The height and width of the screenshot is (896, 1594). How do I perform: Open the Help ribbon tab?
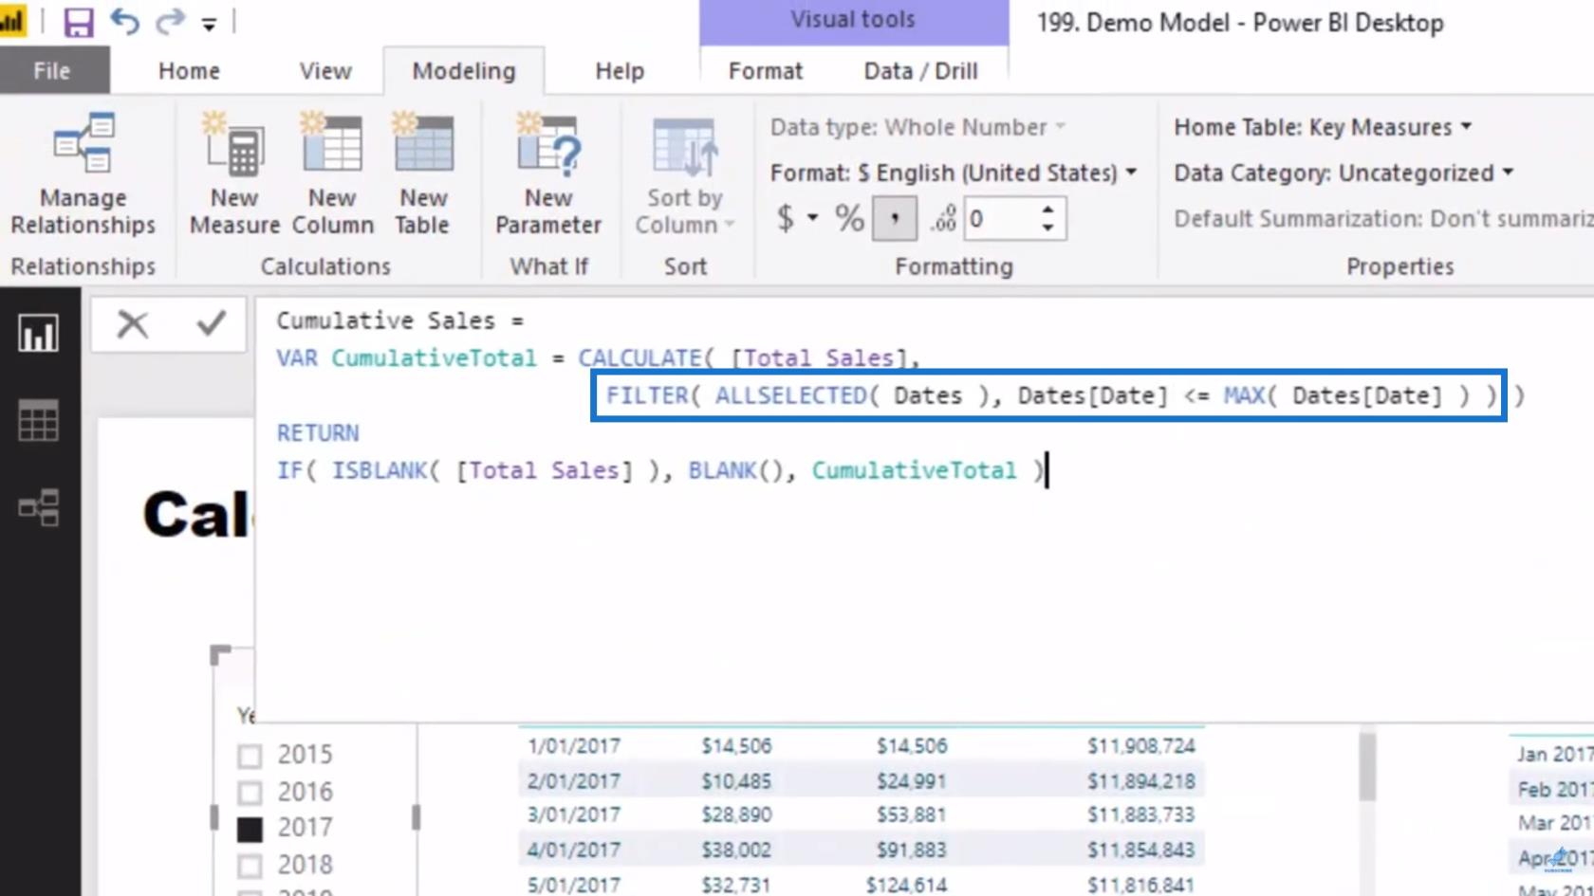click(x=620, y=71)
